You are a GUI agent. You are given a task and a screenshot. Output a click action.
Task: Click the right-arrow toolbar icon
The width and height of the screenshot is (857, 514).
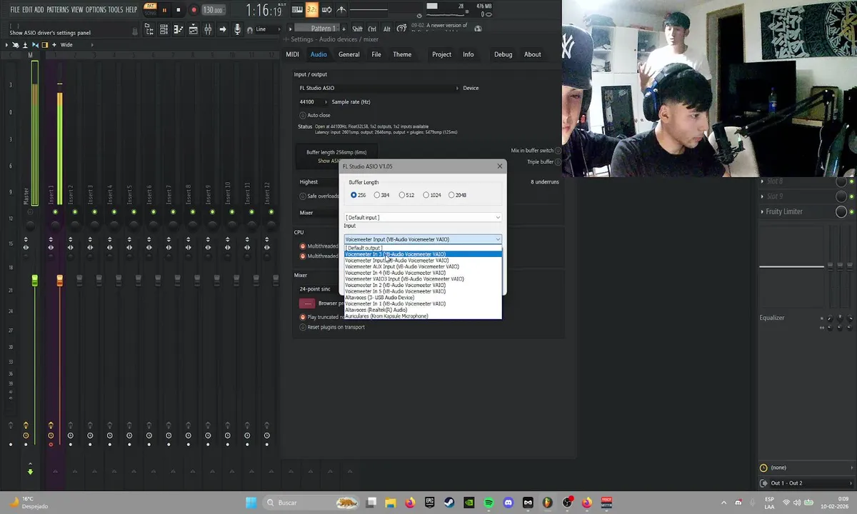tap(223, 29)
